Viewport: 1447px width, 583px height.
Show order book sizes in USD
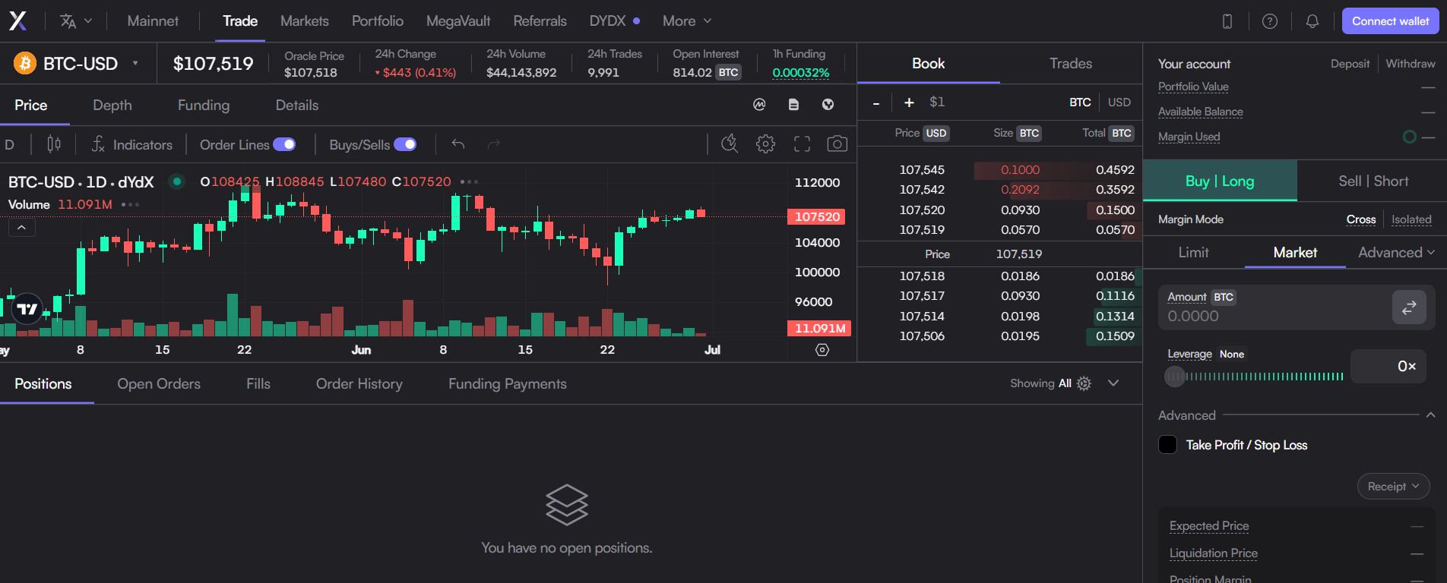(1119, 102)
